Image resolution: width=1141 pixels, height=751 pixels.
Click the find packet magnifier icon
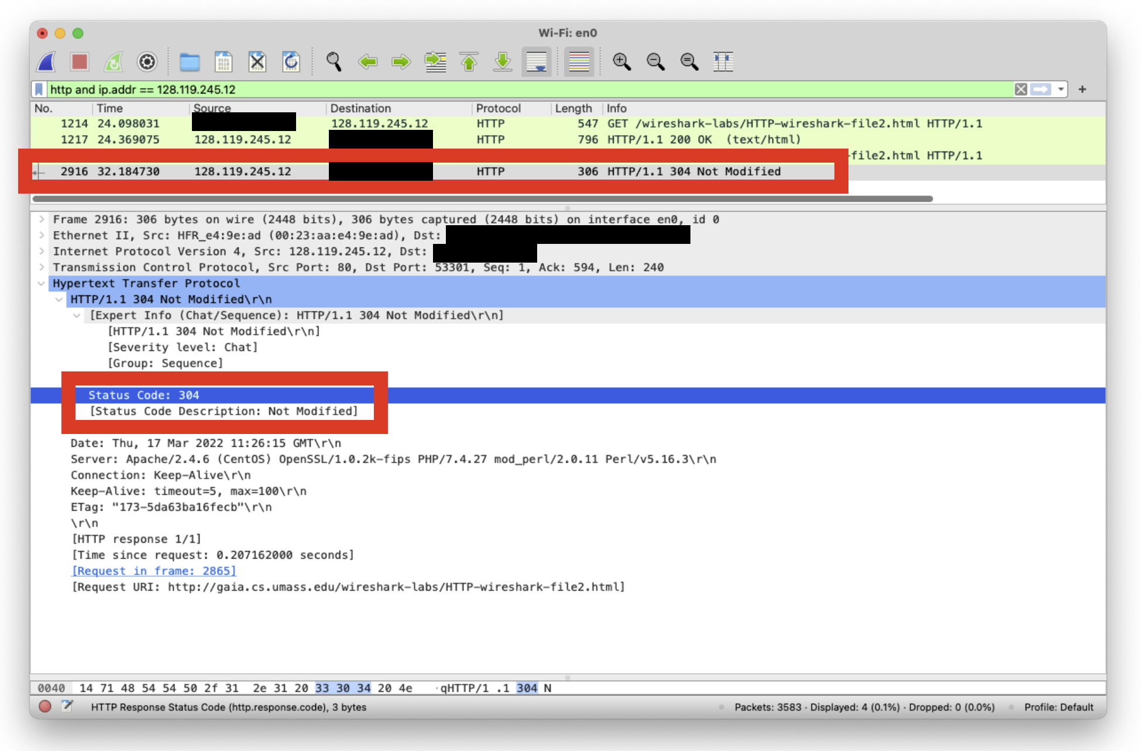(x=334, y=61)
